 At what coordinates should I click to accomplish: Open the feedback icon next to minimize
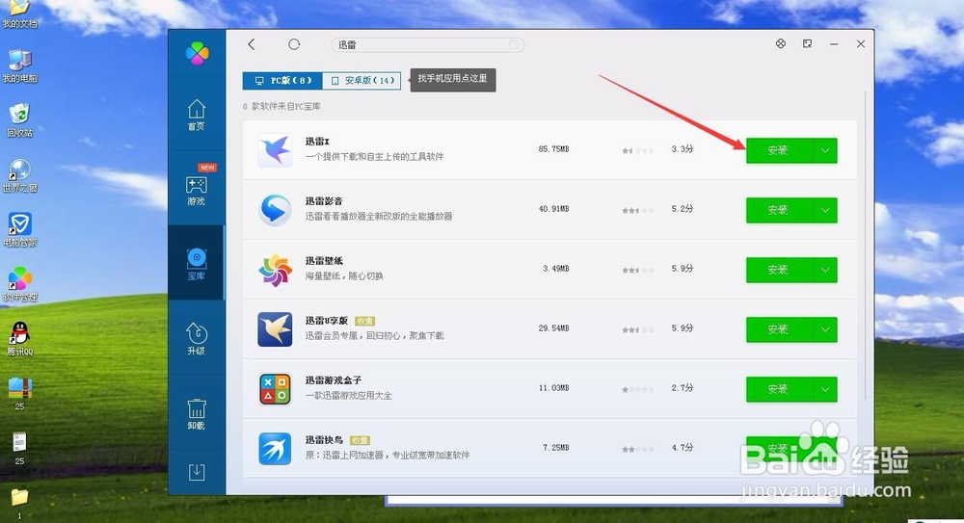[x=807, y=43]
